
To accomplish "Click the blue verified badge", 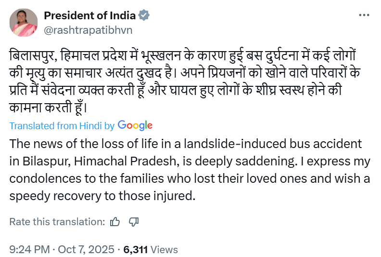I will pyautogui.click(x=143, y=15).
